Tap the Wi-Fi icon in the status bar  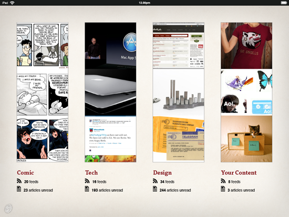[x=12, y=3]
